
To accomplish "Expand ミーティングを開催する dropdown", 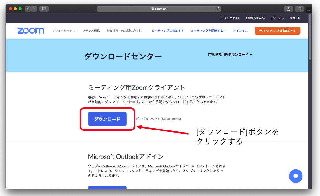I will (x=208, y=31).
